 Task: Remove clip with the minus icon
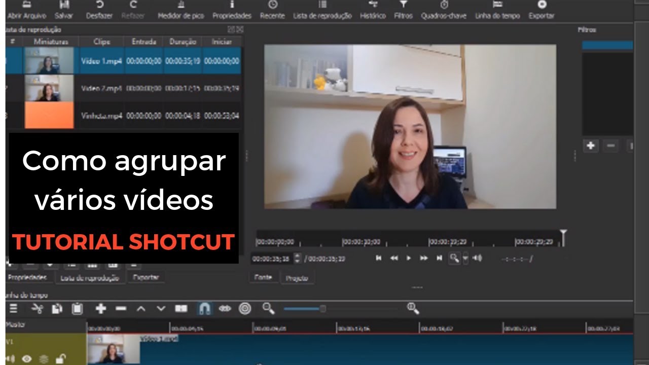(121, 308)
